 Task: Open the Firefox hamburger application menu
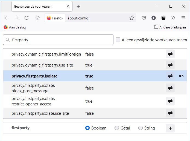coord(183,18)
